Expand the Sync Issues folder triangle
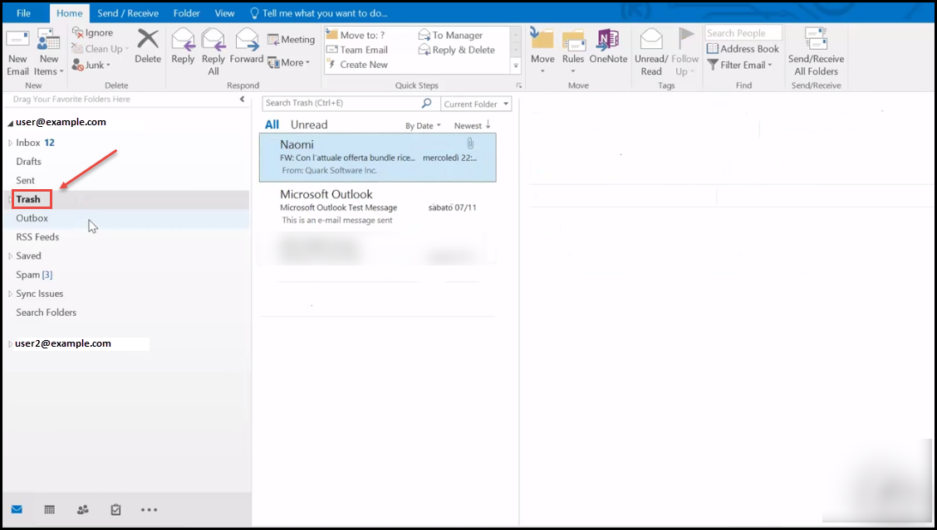Viewport: 937px width, 530px height. (10, 294)
